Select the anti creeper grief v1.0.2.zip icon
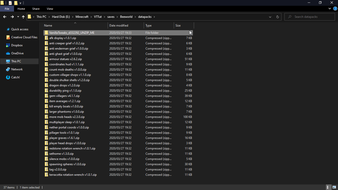338x190 pixels. coord(46,43)
